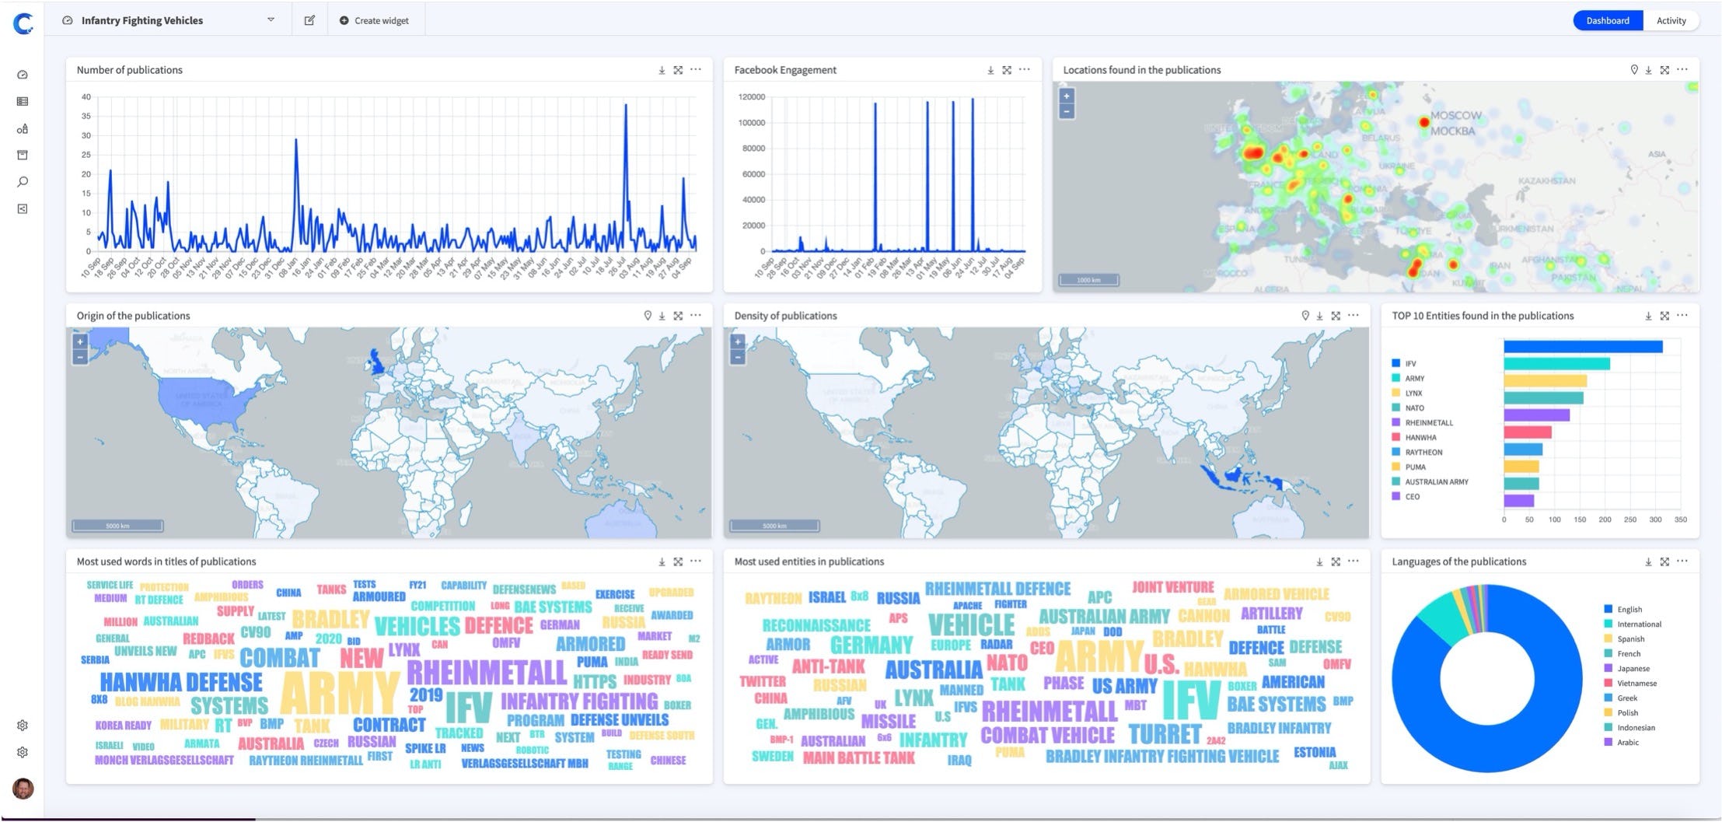Zoom in on the Origin of the publications map
This screenshot has height=822, width=1722.
[x=80, y=341]
